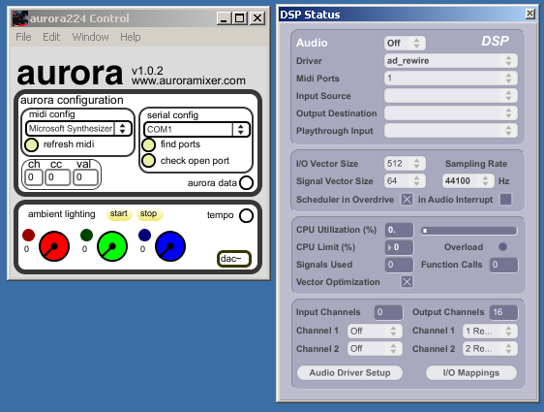Open output Channel 1 dropdown
Image resolution: width=544 pixels, height=412 pixels.
[x=490, y=331]
